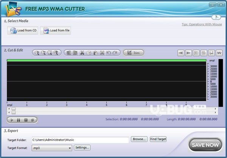Image resolution: width=227 pixels, height=158 pixels.
Task: Click left arrow of upper scrollbar
Action: coord(9,109)
